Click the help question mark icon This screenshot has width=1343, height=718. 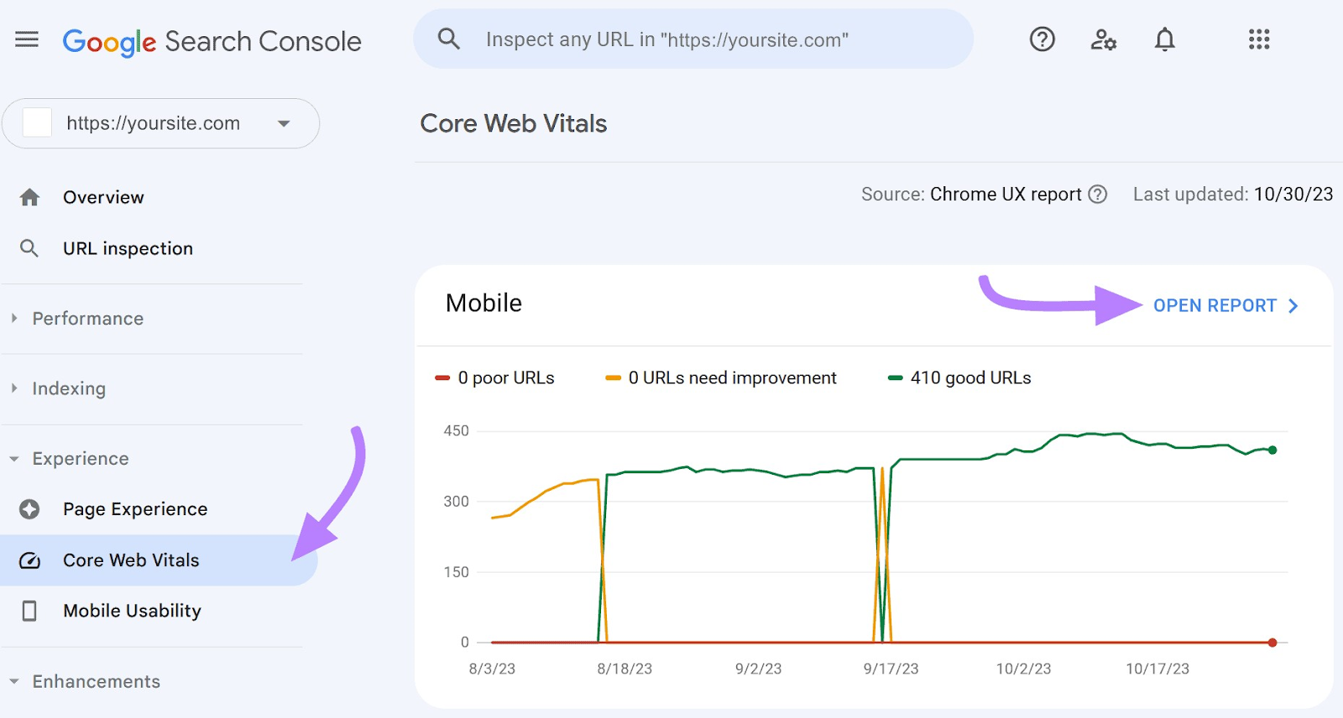tap(1042, 39)
